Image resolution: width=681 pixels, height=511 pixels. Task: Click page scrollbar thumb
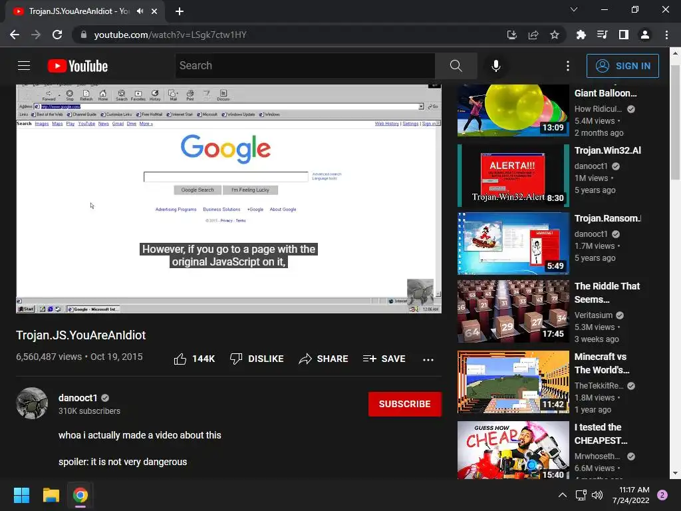point(675,122)
